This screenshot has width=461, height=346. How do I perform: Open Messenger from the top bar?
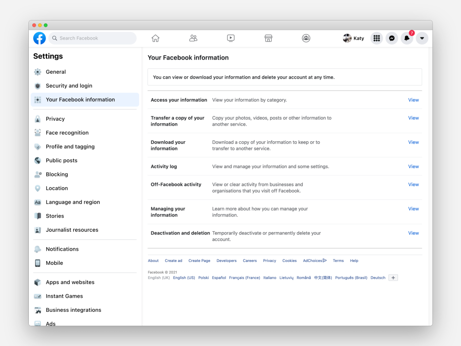[392, 38]
